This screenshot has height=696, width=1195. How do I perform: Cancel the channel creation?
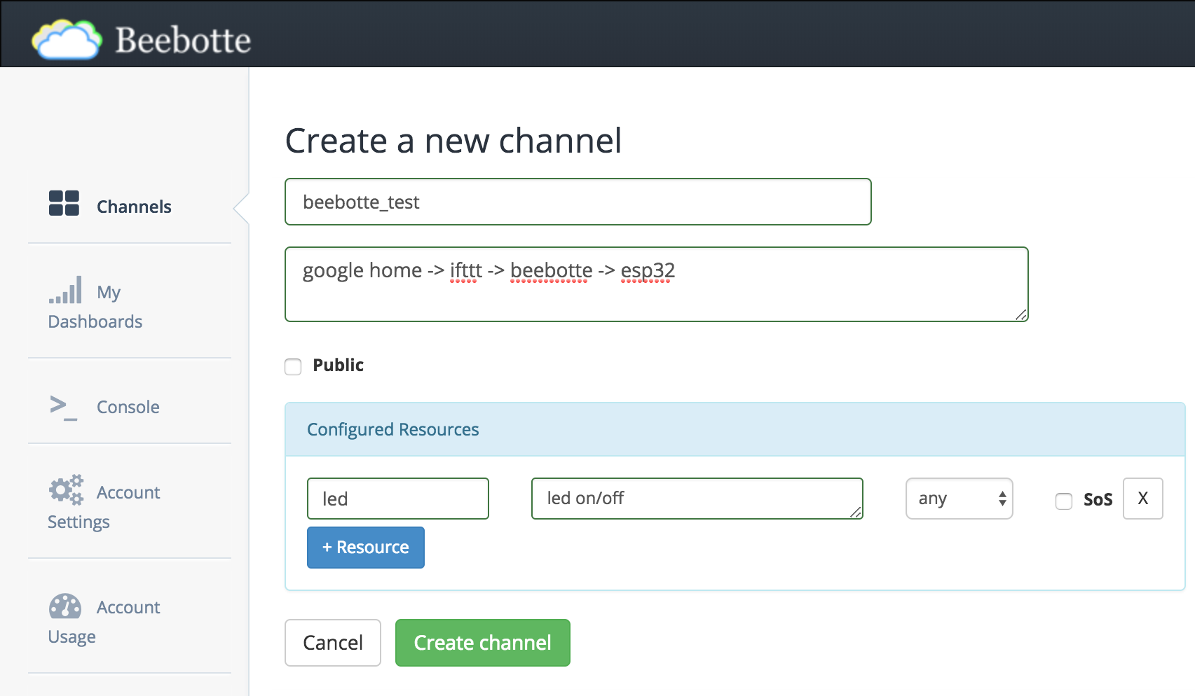pos(333,643)
